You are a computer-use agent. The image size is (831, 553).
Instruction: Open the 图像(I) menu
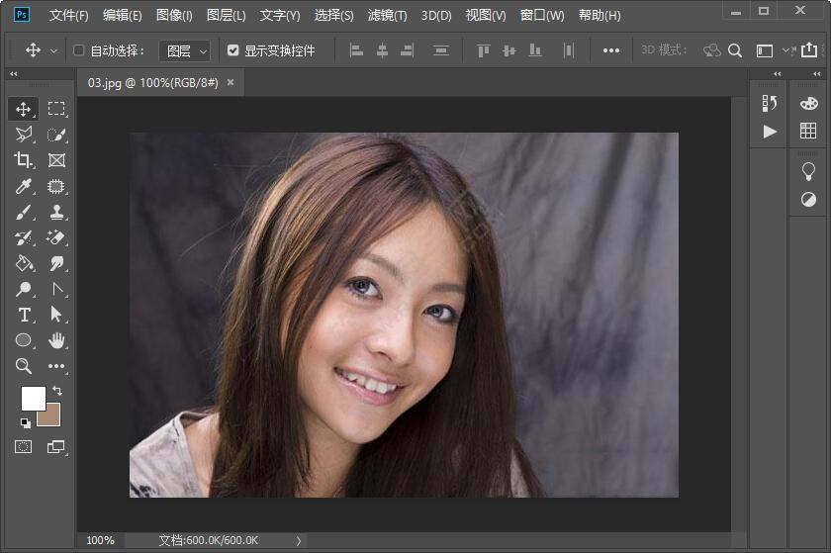[x=175, y=16]
